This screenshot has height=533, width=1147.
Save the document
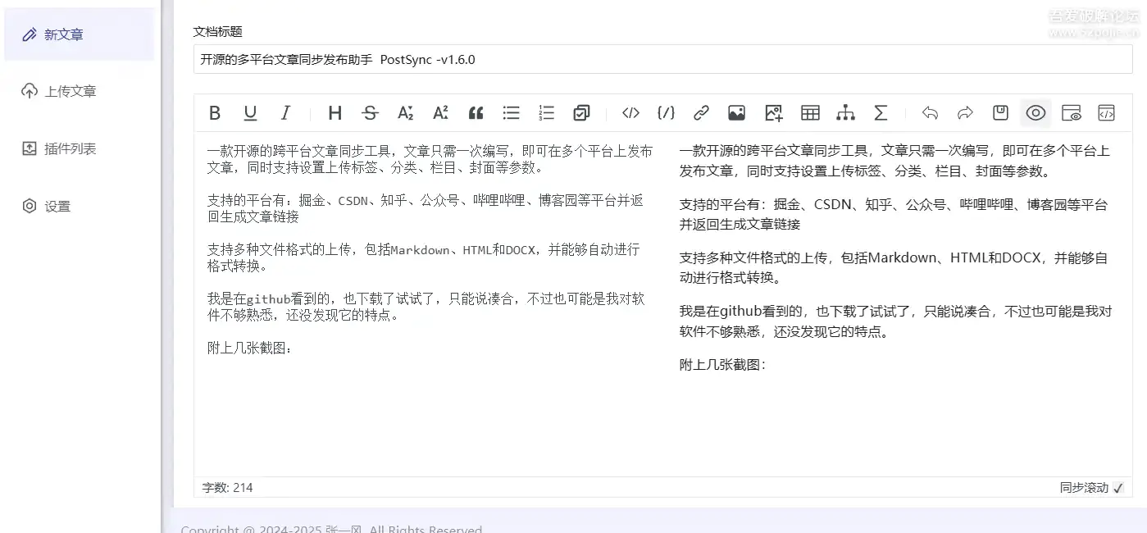point(999,112)
